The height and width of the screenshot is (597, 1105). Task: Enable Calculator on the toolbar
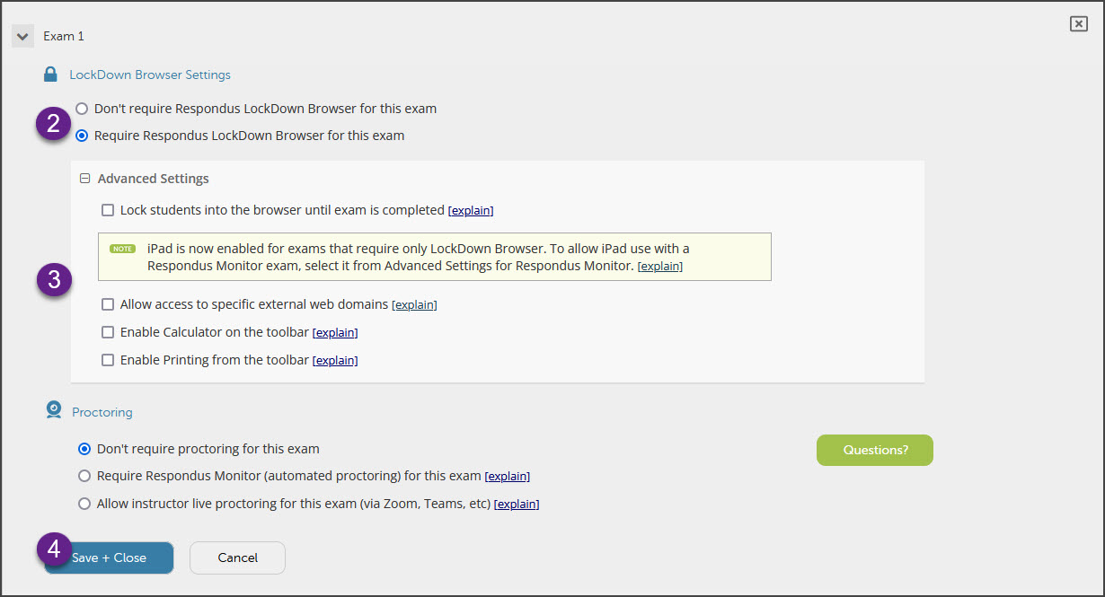click(108, 332)
